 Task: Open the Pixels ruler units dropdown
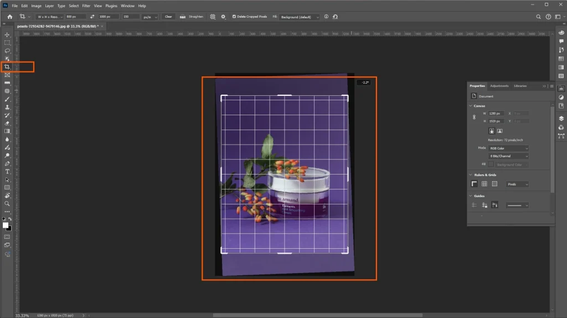point(517,184)
